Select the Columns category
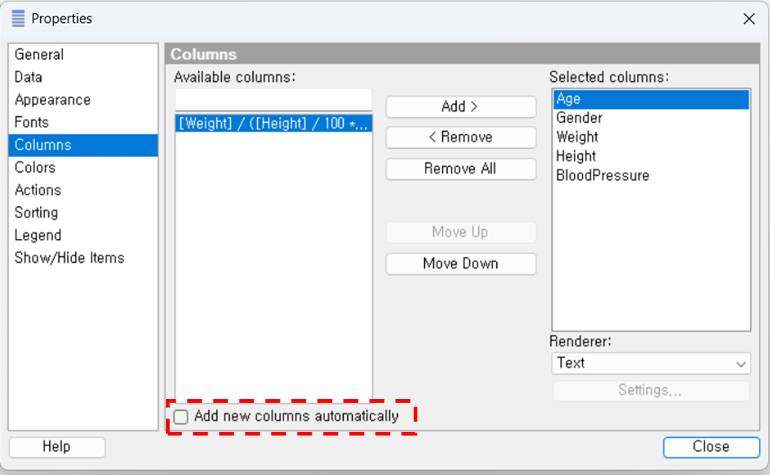Screen dimensions: 770x475 pyautogui.click(x=83, y=145)
